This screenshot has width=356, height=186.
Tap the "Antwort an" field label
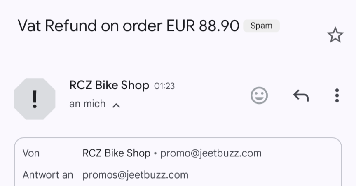pos(47,175)
